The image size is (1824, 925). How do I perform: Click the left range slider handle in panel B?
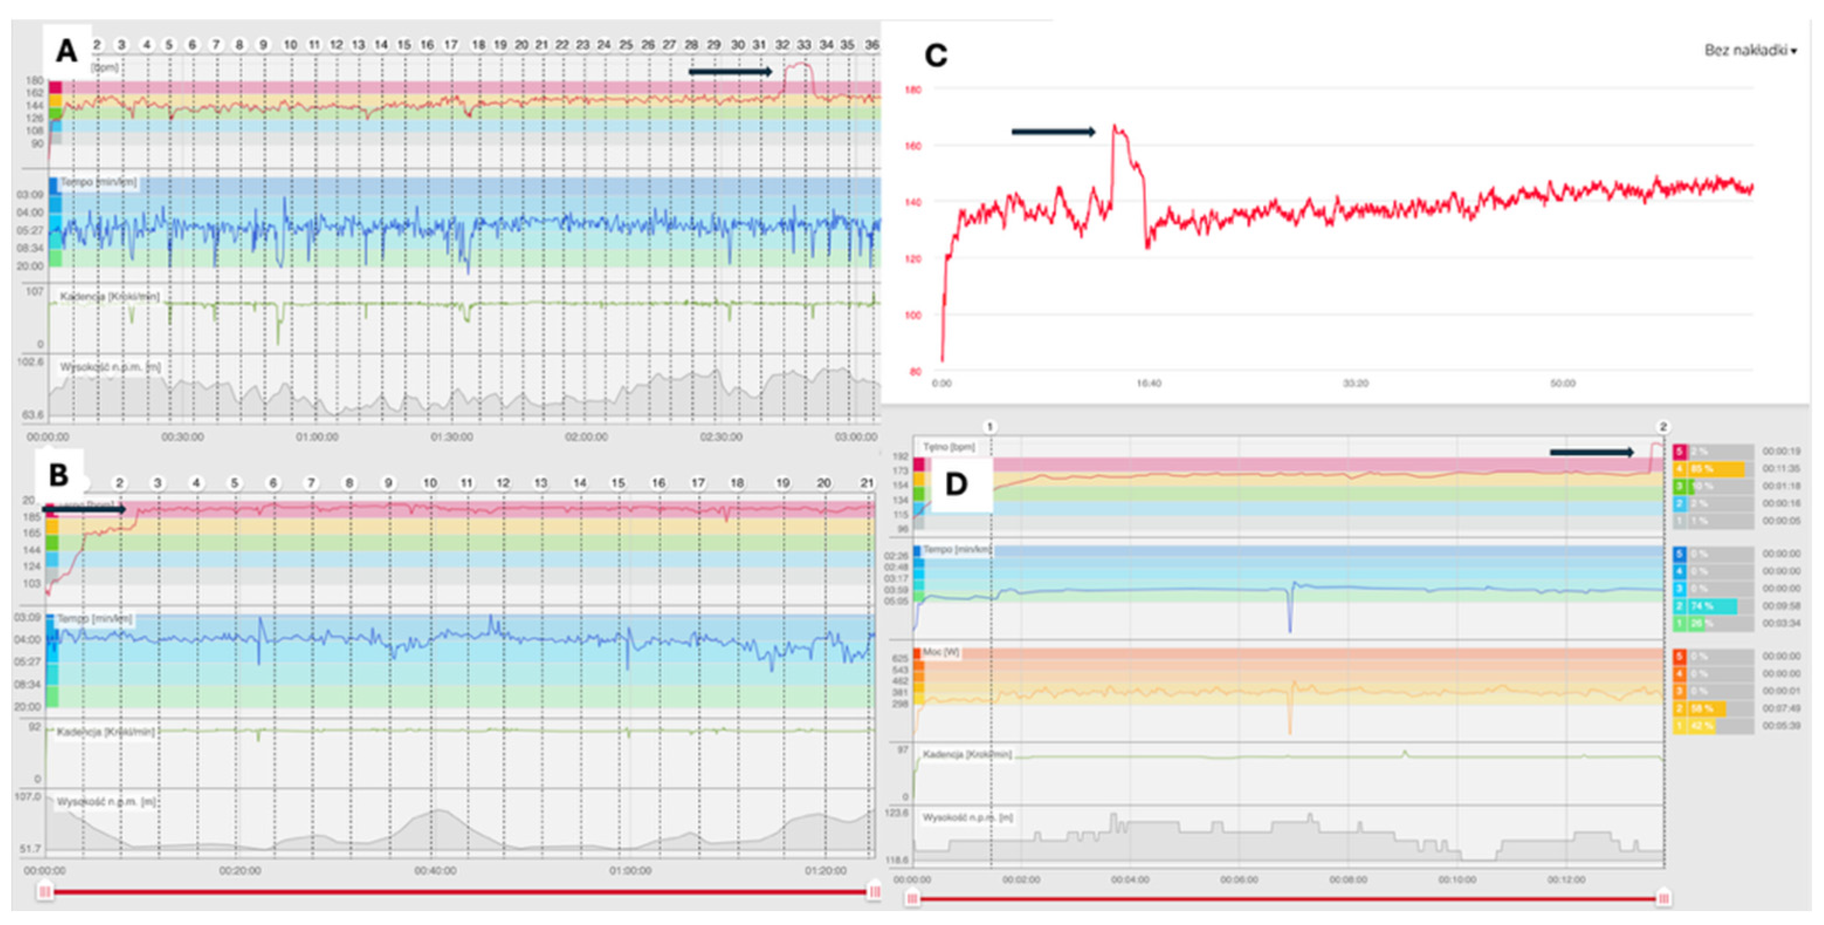coord(44,891)
